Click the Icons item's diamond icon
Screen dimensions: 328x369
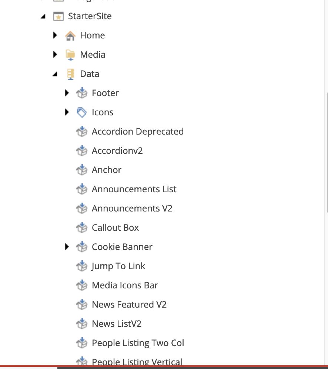[x=82, y=112]
